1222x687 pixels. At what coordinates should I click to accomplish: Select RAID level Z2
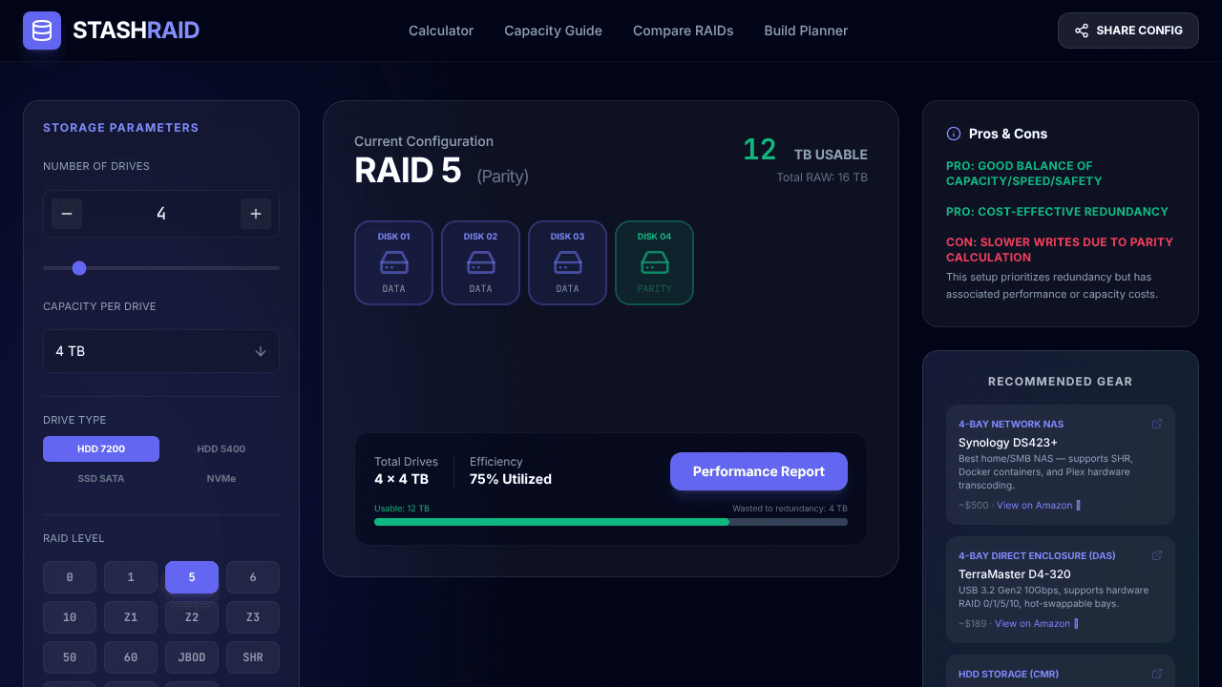point(192,617)
